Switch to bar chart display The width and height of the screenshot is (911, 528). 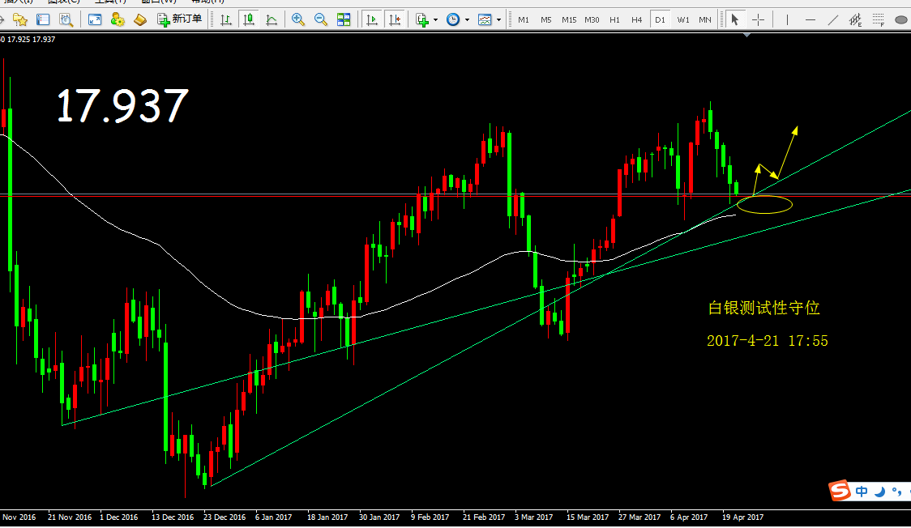[226, 19]
